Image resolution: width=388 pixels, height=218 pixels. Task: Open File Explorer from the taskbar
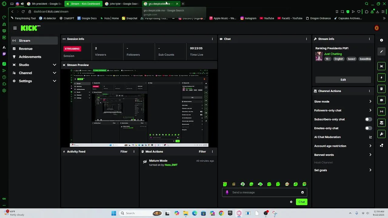186,213
